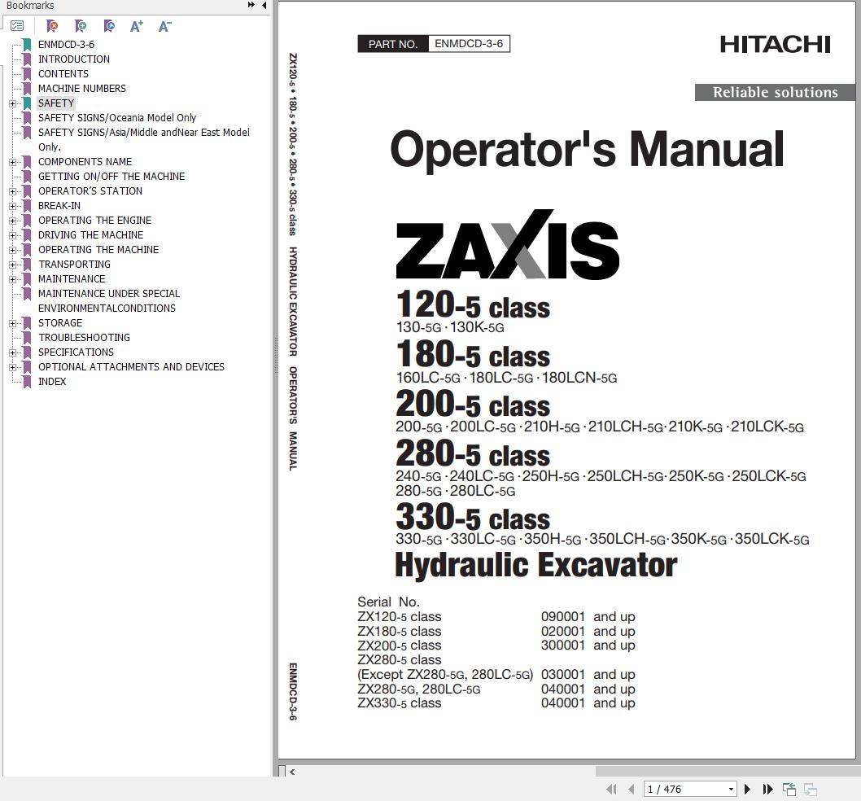Select the CONTENTS bookmark
Image resolution: width=861 pixels, height=801 pixels.
63,73
